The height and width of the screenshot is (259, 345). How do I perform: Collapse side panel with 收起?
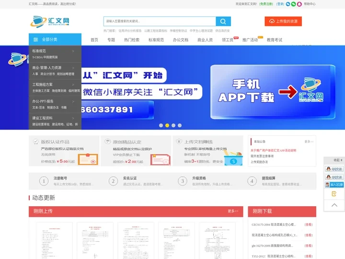coord(338,160)
